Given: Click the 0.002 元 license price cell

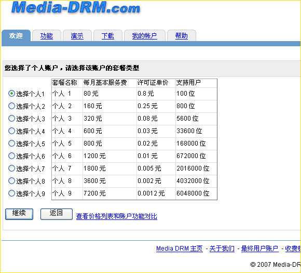Looking at the screenshot, I should click(x=156, y=181).
